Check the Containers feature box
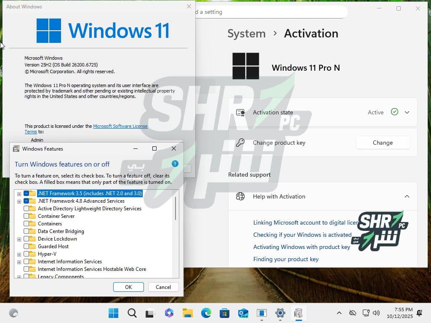Viewport: 431px width, 323px height. 27,224
